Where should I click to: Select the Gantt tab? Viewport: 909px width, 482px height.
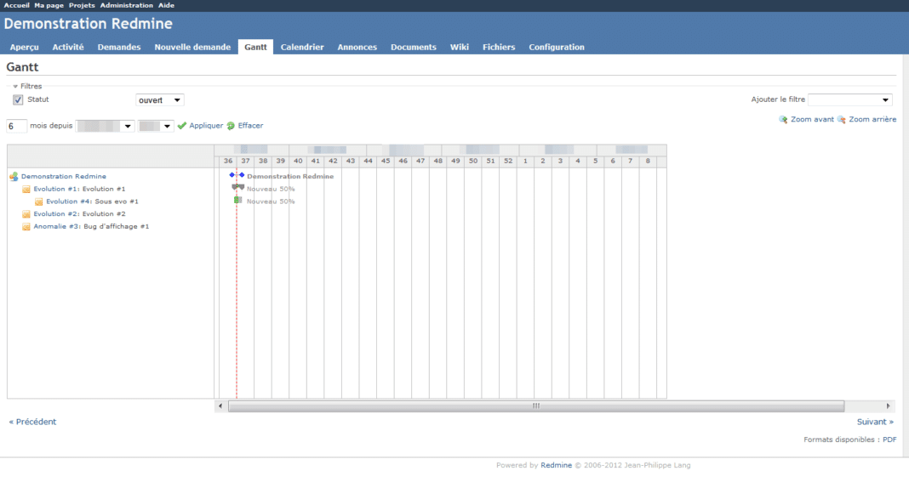pos(255,47)
